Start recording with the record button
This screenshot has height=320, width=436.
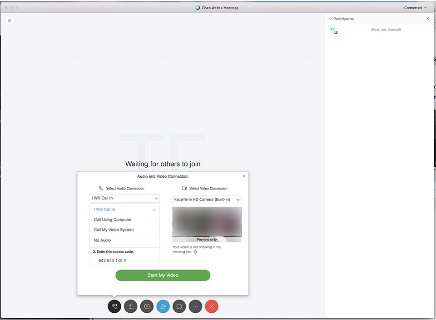click(x=147, y=306)
